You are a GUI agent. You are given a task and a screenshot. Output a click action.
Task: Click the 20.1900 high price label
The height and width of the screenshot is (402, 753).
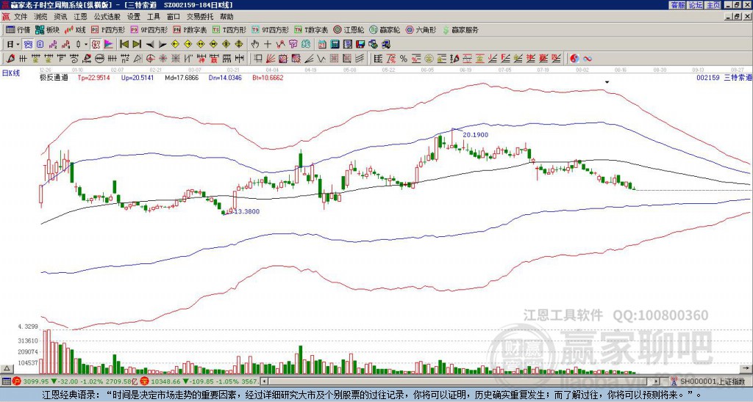475,135
